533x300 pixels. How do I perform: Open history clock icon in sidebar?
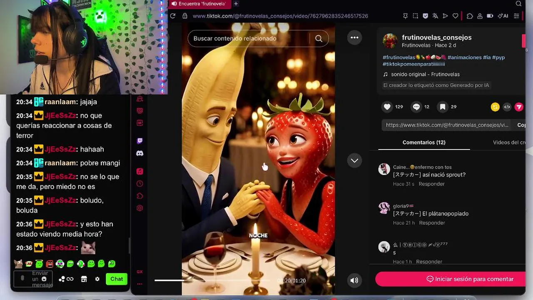pyautogui.click(x=140, y=184)
